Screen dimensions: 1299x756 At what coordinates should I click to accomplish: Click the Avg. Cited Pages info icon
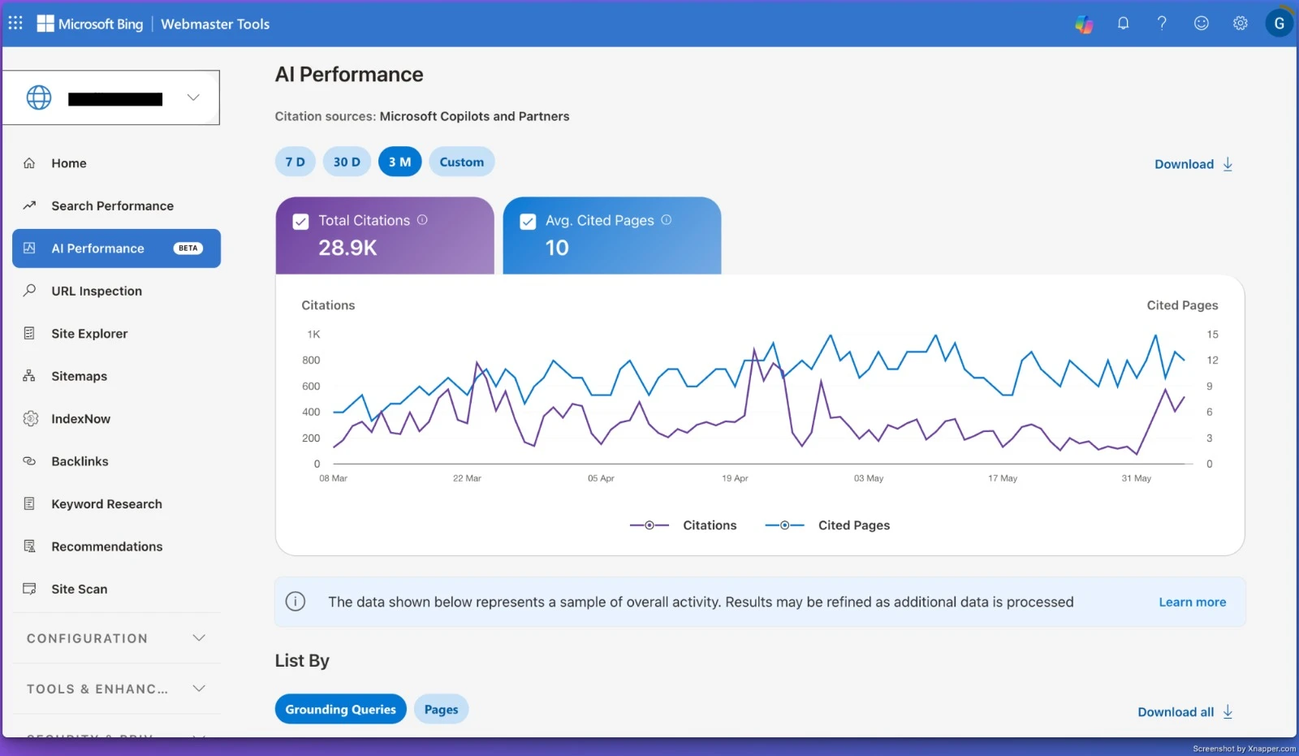pos(667,220)
